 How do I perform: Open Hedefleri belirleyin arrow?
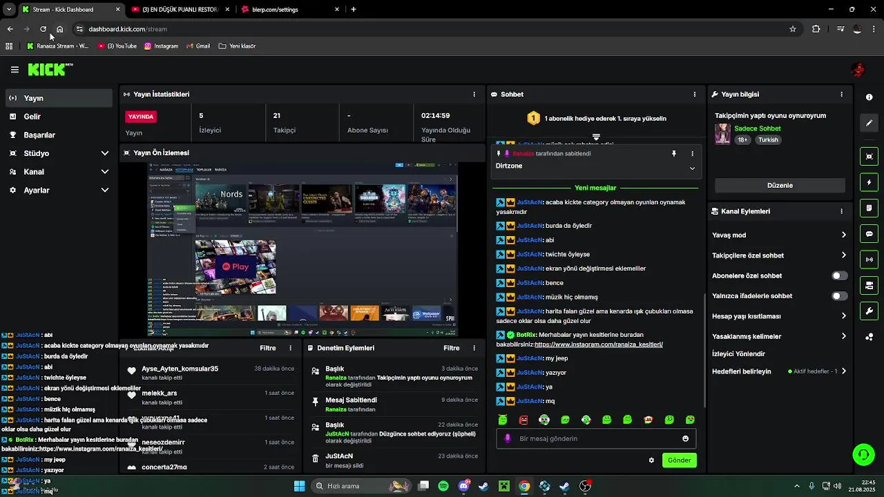point(843,371)
